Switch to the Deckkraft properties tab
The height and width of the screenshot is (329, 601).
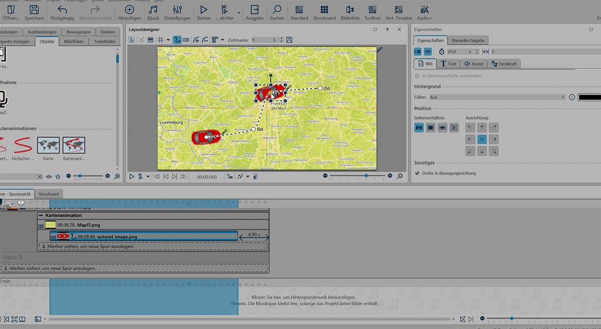504,64
